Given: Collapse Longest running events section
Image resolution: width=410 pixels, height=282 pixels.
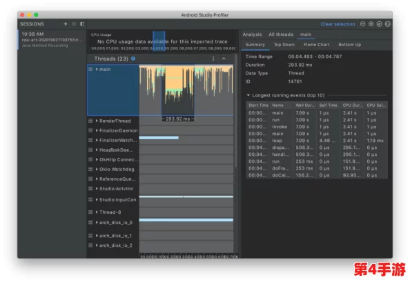Looking at the screenshot, I should click(248, 95).
